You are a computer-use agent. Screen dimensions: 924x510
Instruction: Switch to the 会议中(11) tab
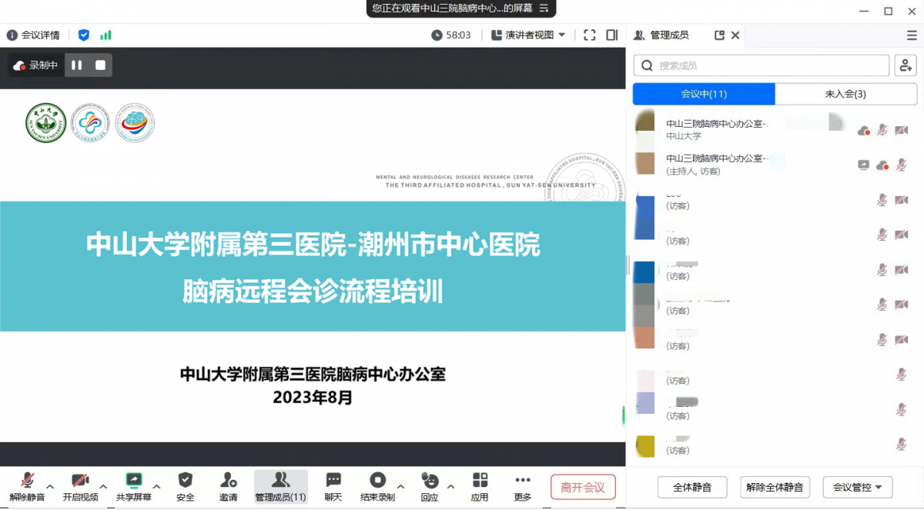point(704,94)
